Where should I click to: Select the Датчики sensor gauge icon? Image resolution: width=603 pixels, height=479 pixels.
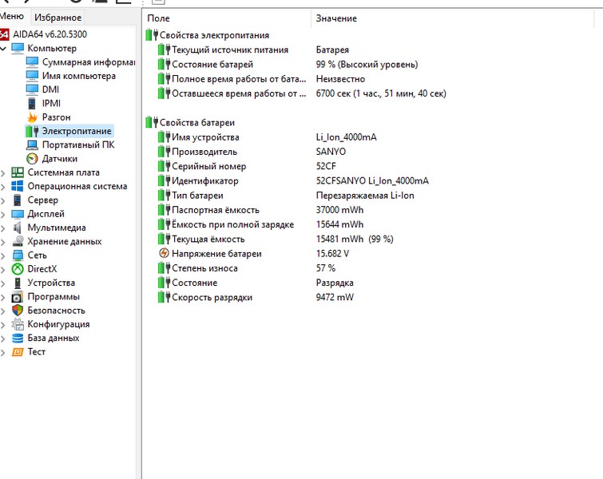(32, 159)
